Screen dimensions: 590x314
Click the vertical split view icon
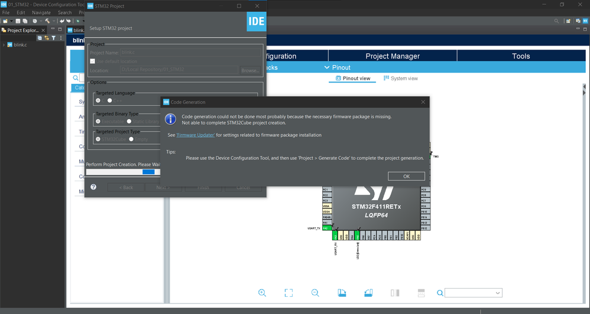395,293
